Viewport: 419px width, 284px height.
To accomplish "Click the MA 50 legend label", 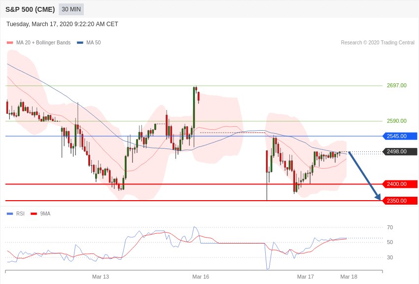I will tap(94, 42).
